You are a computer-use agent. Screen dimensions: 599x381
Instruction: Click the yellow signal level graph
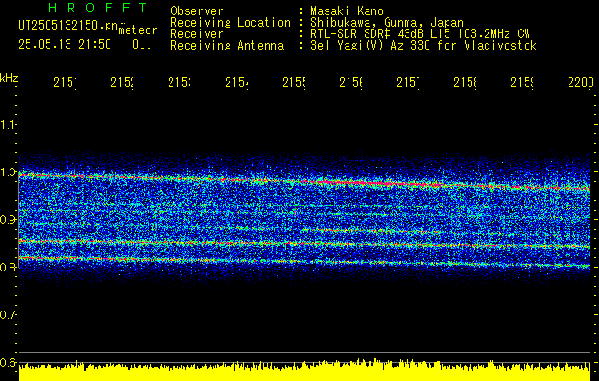[x=305, y=371]
